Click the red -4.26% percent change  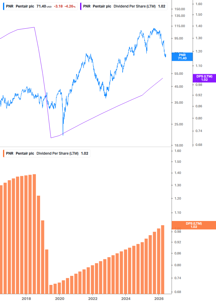click(70, 6)
